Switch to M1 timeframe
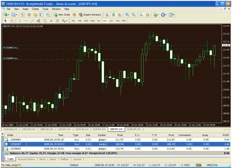This screenshot has height=168, width=232. (x=73, y=21)
